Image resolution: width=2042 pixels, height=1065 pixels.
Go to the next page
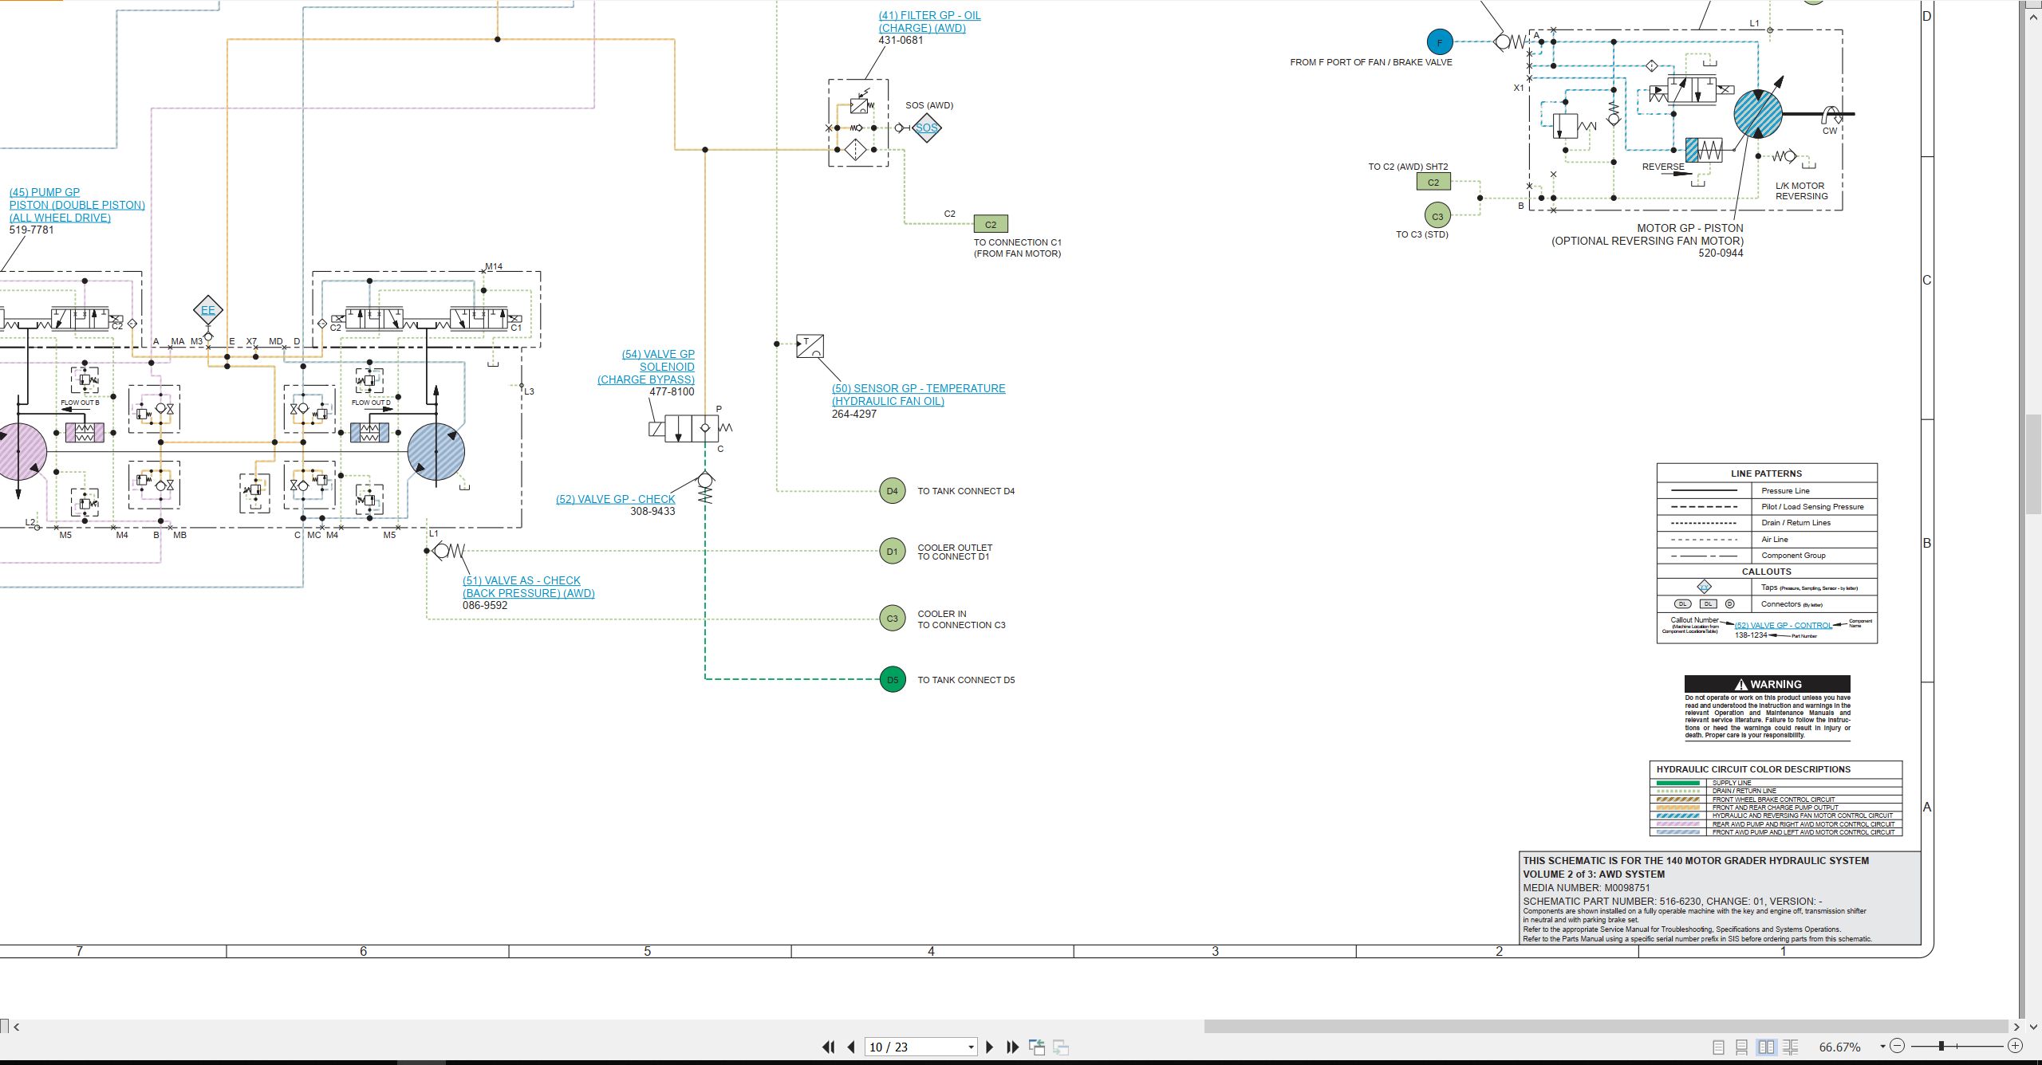click(x=990, y=1047)
